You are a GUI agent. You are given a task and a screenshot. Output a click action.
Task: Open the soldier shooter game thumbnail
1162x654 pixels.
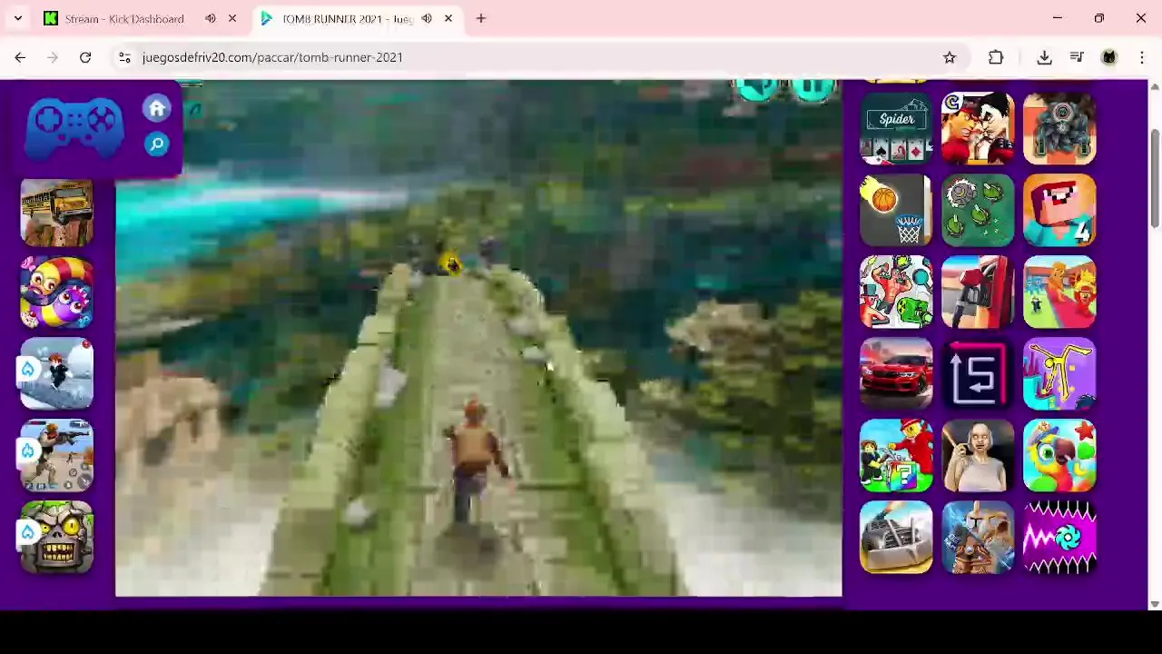tap(57, 455)
